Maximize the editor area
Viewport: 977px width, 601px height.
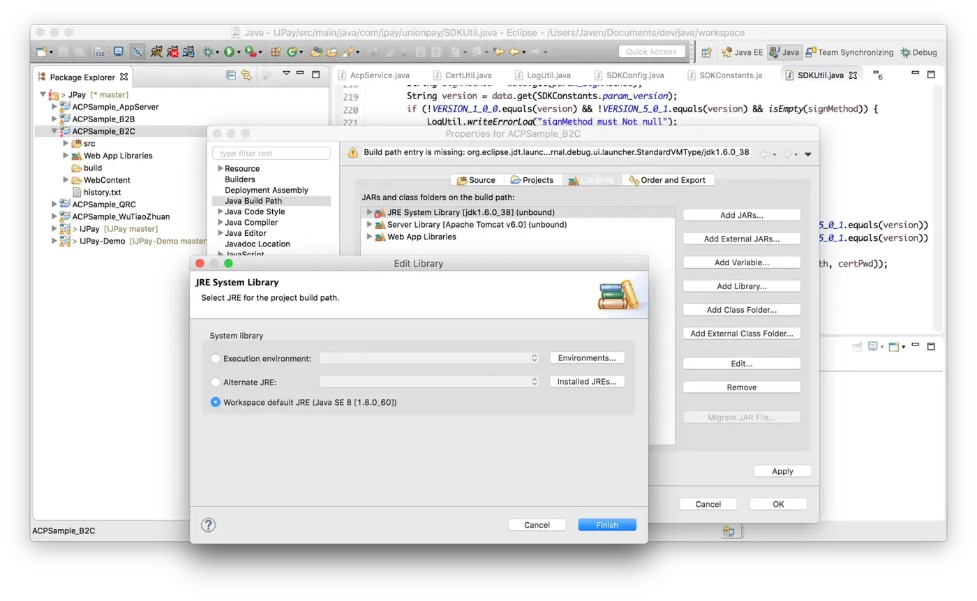(930, 73)
